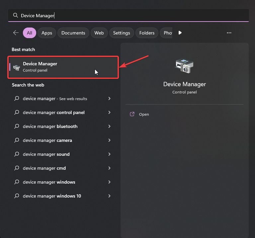This screenshot has height=238, width=255.
Task: Click Device Manager title in preview pane
Action: tap(184, 84)
